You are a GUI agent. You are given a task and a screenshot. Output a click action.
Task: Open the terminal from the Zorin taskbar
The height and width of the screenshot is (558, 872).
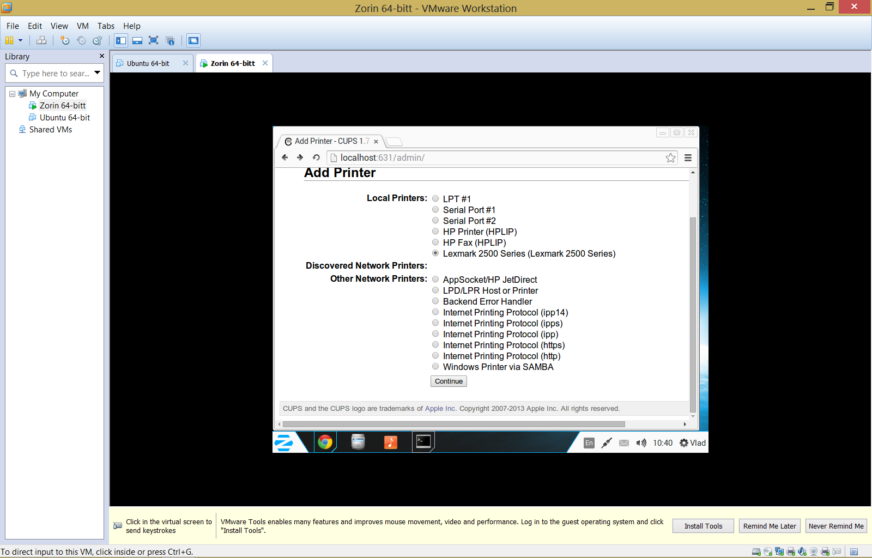pos(423,441)
